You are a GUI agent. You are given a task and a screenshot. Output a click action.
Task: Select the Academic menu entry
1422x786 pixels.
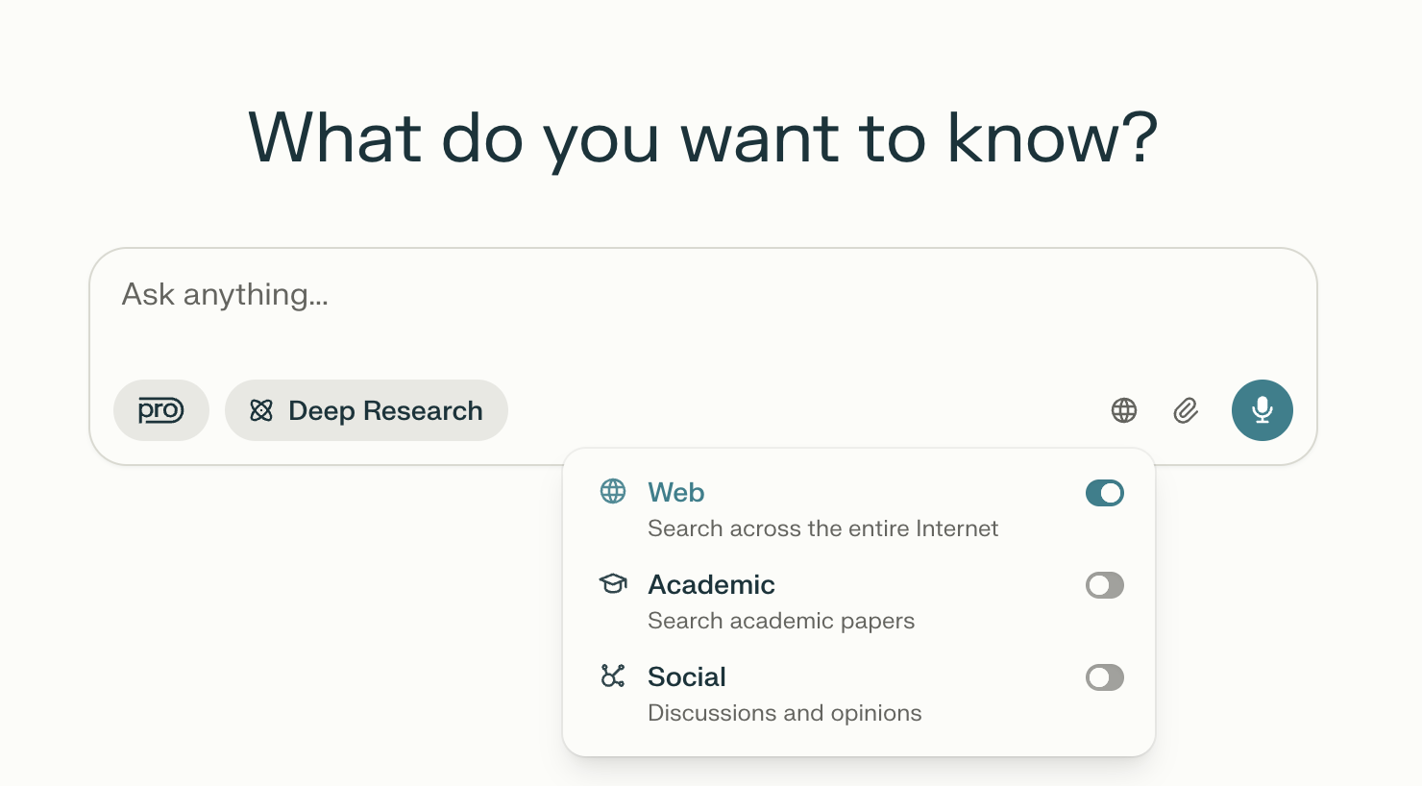pyautogui.click(x=712, y=584)
